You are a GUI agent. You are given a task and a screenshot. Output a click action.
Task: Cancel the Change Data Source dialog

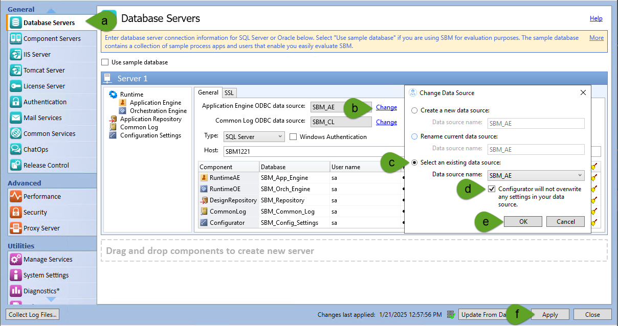click(x=565, y=222)
